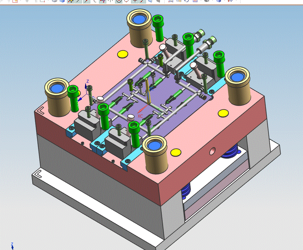This screenshot has height=250, width=303.
Task: Pick the lowest yellow circular pad
Action: coord(176,152)
